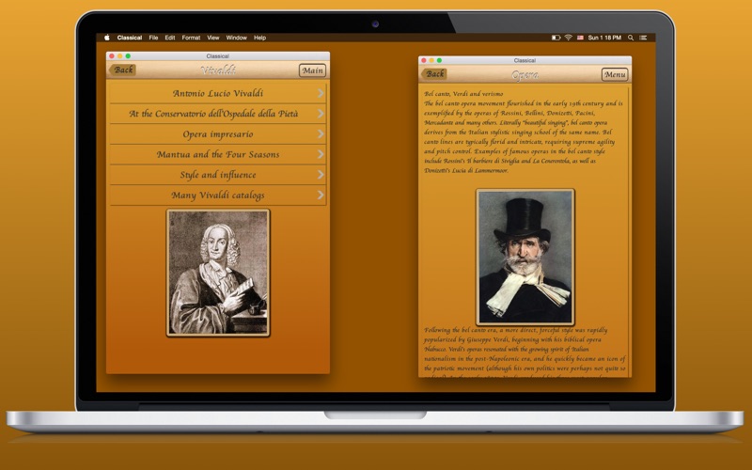Open the Window menu

237,38
